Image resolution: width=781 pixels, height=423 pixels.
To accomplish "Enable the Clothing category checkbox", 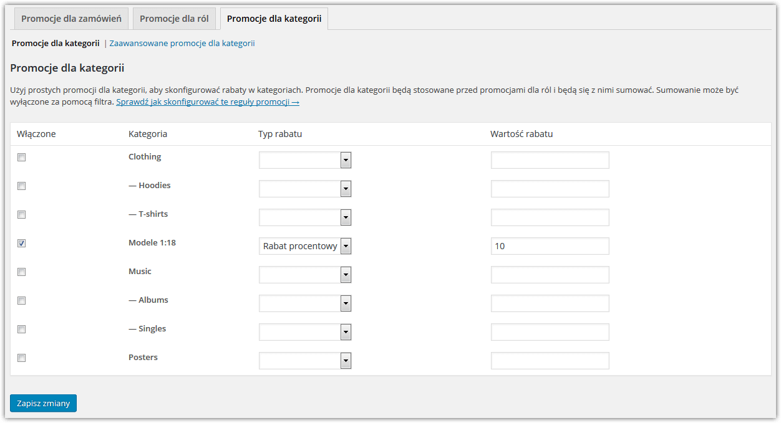I will pos(21,158).
